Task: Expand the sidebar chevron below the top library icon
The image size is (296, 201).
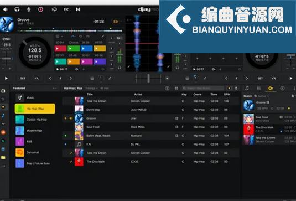Action: (x=3, y=99)
